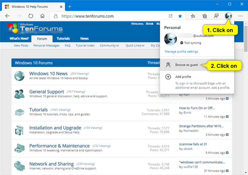Open the Windows 10 News forum link
This screenshot has width=248, height=175.
tap(48, 73)
